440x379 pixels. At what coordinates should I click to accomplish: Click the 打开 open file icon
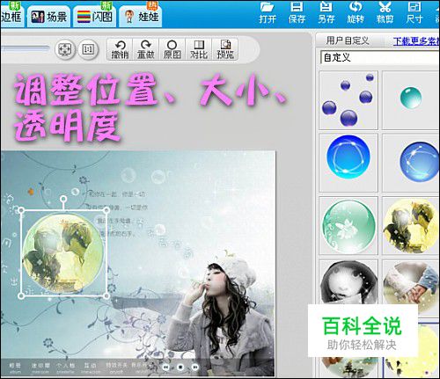268,13
